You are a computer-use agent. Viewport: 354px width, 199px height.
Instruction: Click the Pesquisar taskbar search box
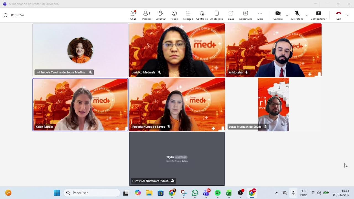point(92,193)
